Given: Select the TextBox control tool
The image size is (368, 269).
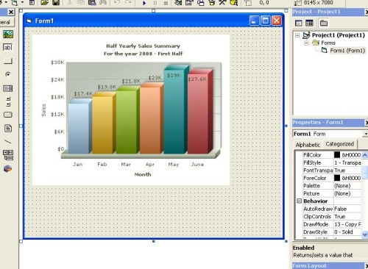Looking at the screenshot, I should 7,47.
